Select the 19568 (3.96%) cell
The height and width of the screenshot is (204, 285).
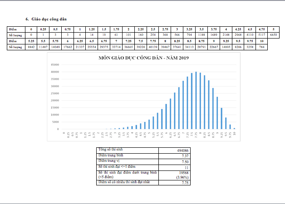pyautogui.click(x=174, y=175)
